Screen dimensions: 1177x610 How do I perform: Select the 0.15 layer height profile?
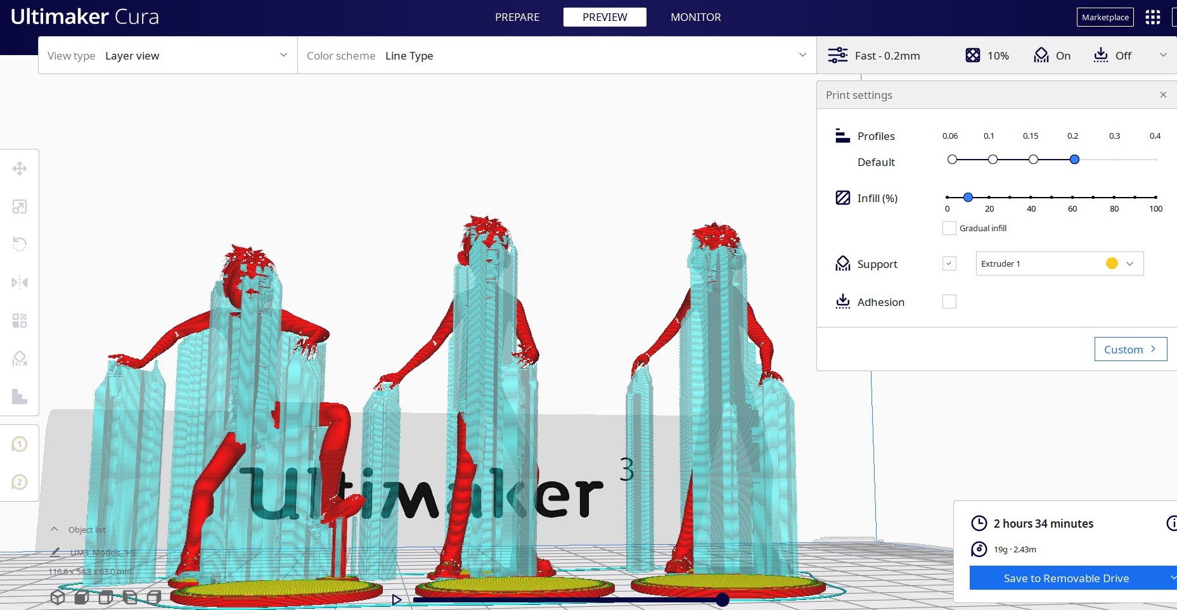click(1033, 160)
